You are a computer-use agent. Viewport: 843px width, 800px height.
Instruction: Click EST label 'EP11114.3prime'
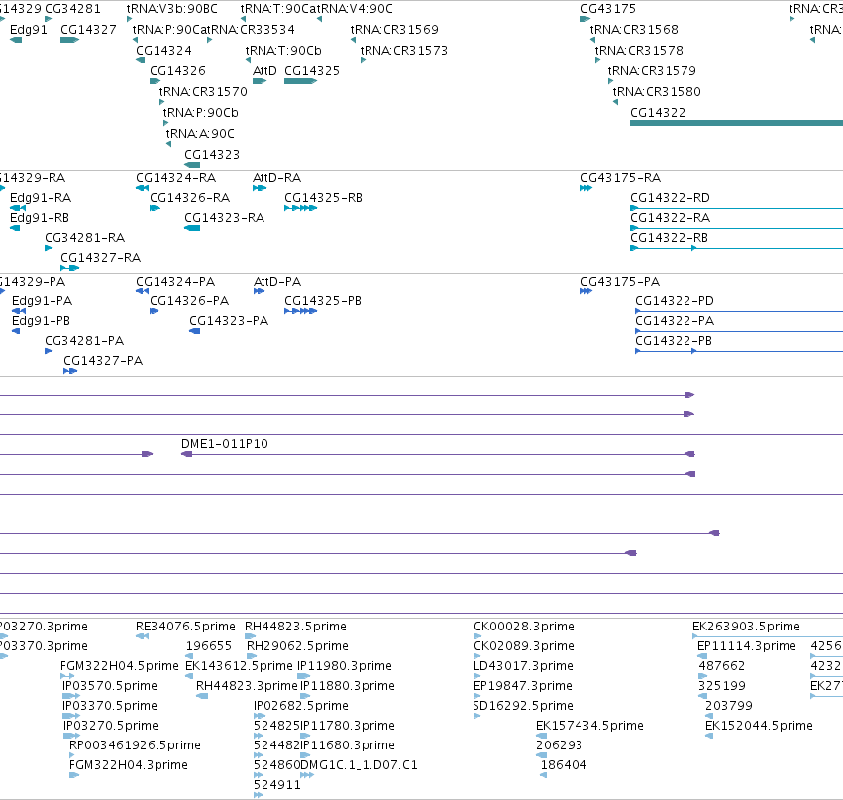[x=747, y=646]
